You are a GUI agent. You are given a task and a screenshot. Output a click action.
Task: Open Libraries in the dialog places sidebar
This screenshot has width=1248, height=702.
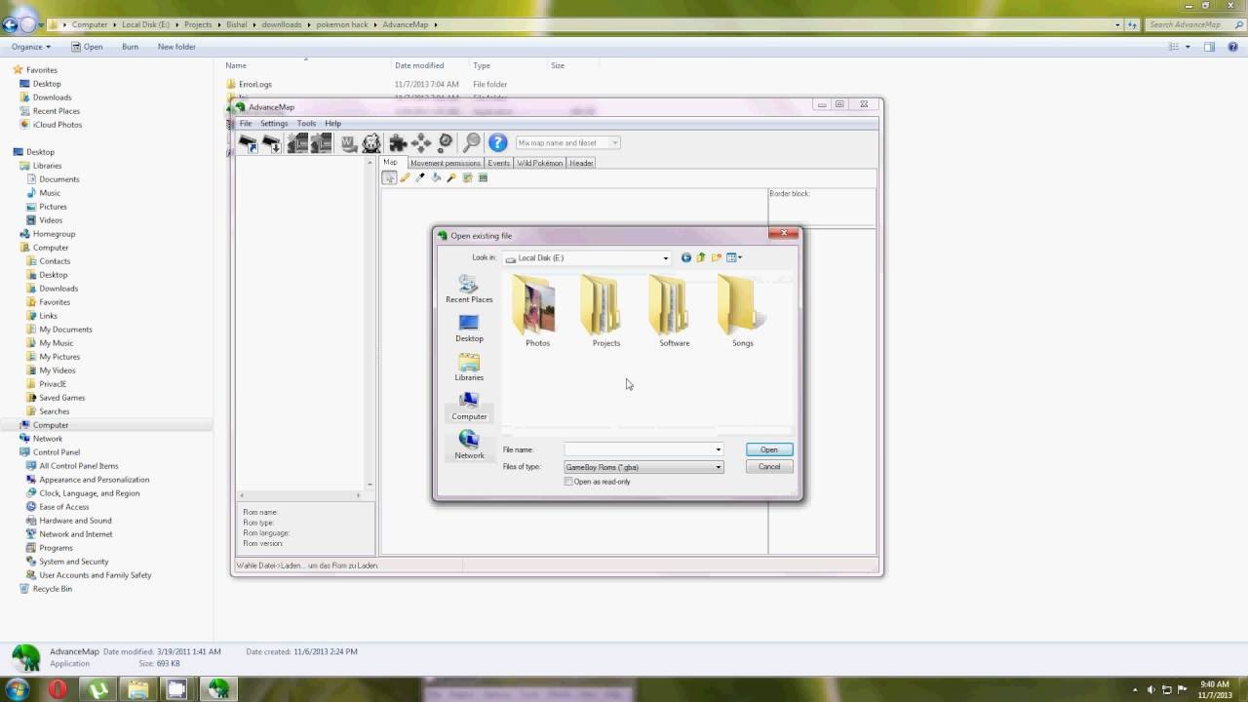[x=469, y=367]
